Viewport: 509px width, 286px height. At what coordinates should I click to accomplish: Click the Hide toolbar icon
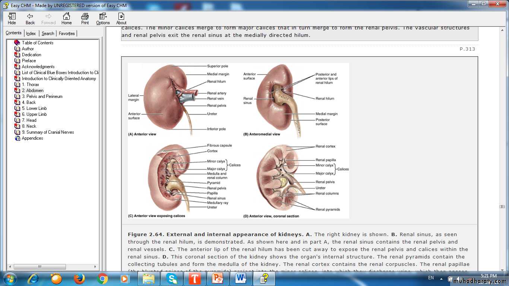point(12,19)
